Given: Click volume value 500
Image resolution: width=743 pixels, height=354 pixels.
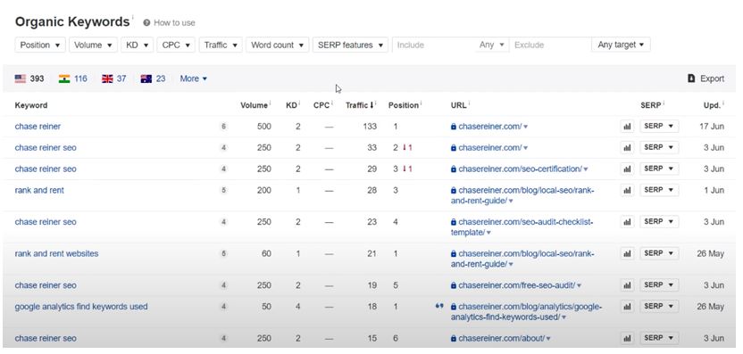Looking at the screenshot, I should pyautogui.click(x=264, y=127).
